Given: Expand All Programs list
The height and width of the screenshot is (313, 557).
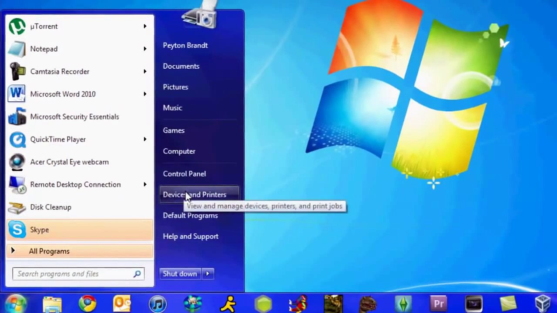Looking at the screenshot, I should pos(80,251).
